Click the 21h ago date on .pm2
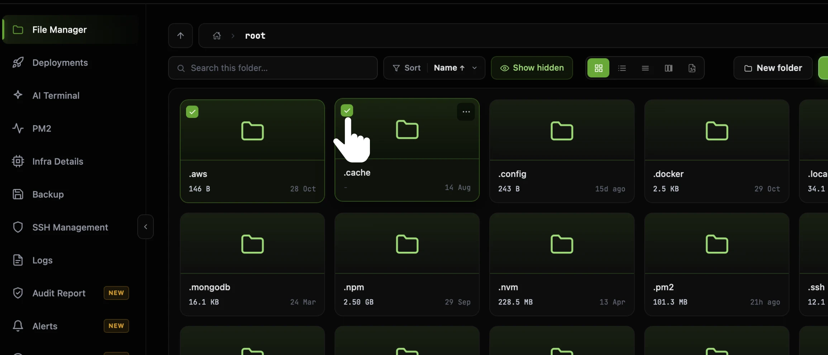This screenshot has height=355, width=828. click(765, 302)
